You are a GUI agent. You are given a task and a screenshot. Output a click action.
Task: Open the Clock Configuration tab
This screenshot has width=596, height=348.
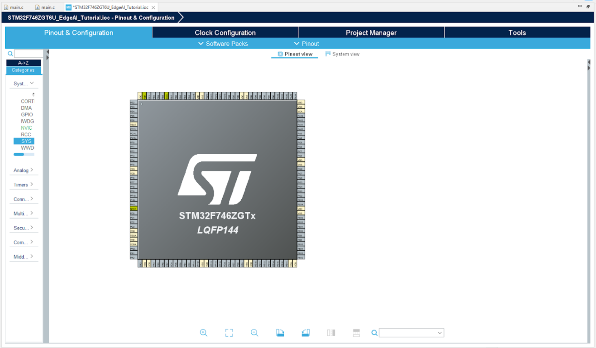225,33
